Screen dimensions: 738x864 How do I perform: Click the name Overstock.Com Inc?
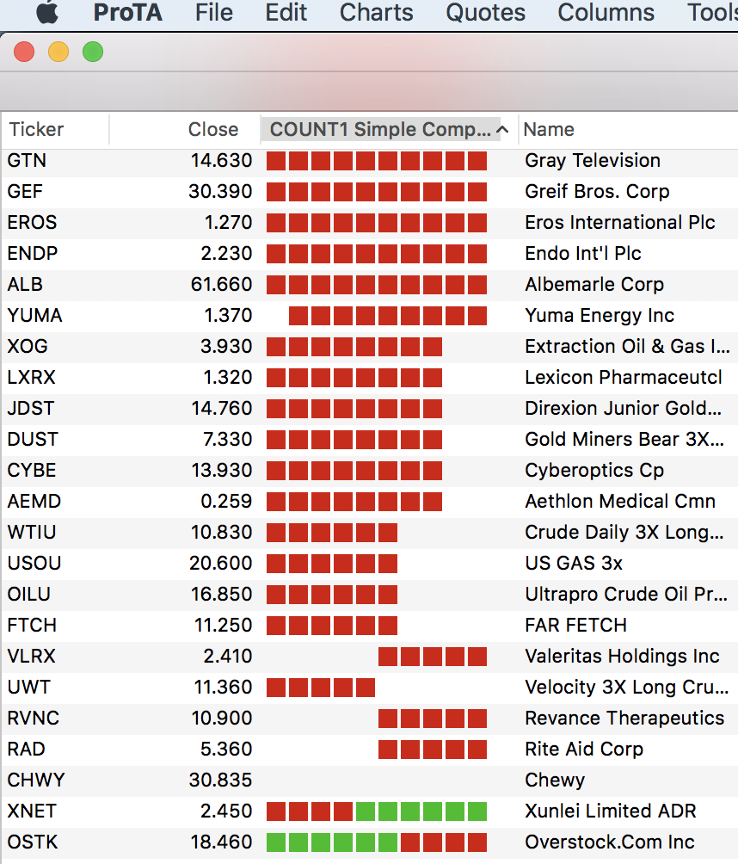click(x=609, y=842)
